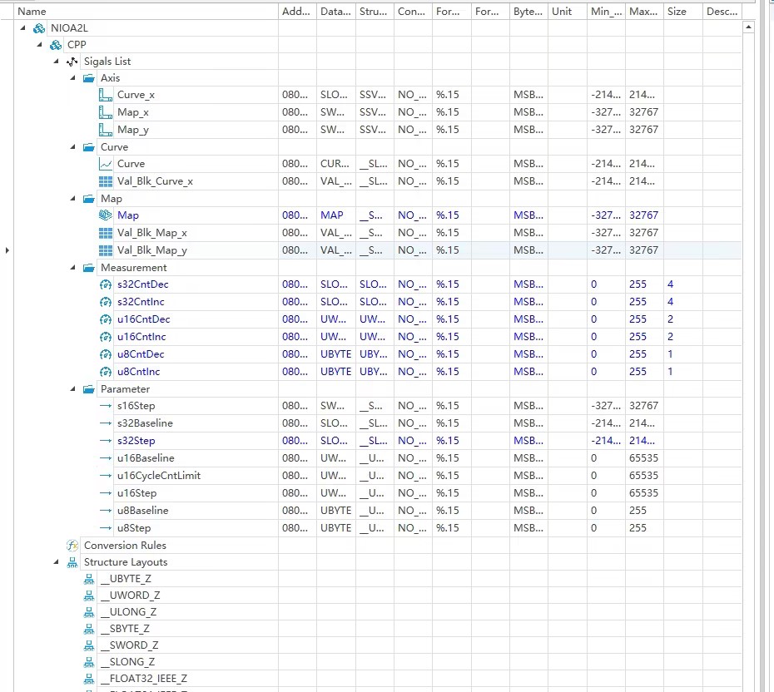Click the Size column header
This screenshot has width=774, height=692.
click(682, 12)
